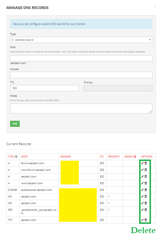
Task: Click the Magic column help icon
Action: 135,157
